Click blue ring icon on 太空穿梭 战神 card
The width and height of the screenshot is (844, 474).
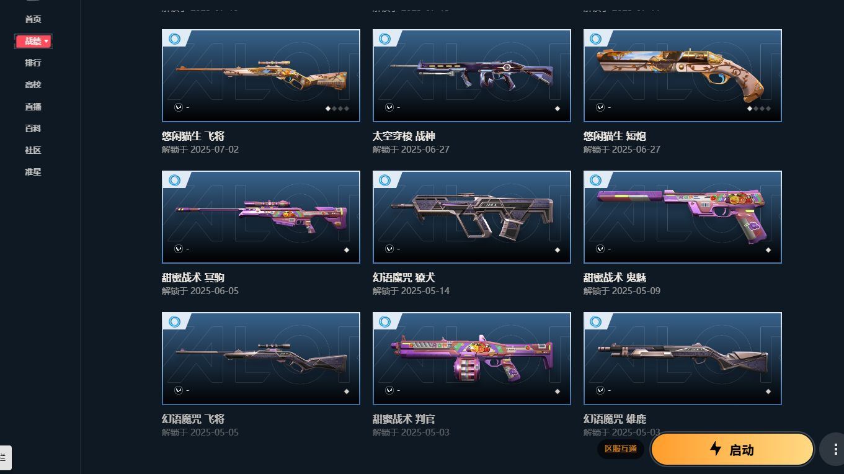(x=385, y=38)
